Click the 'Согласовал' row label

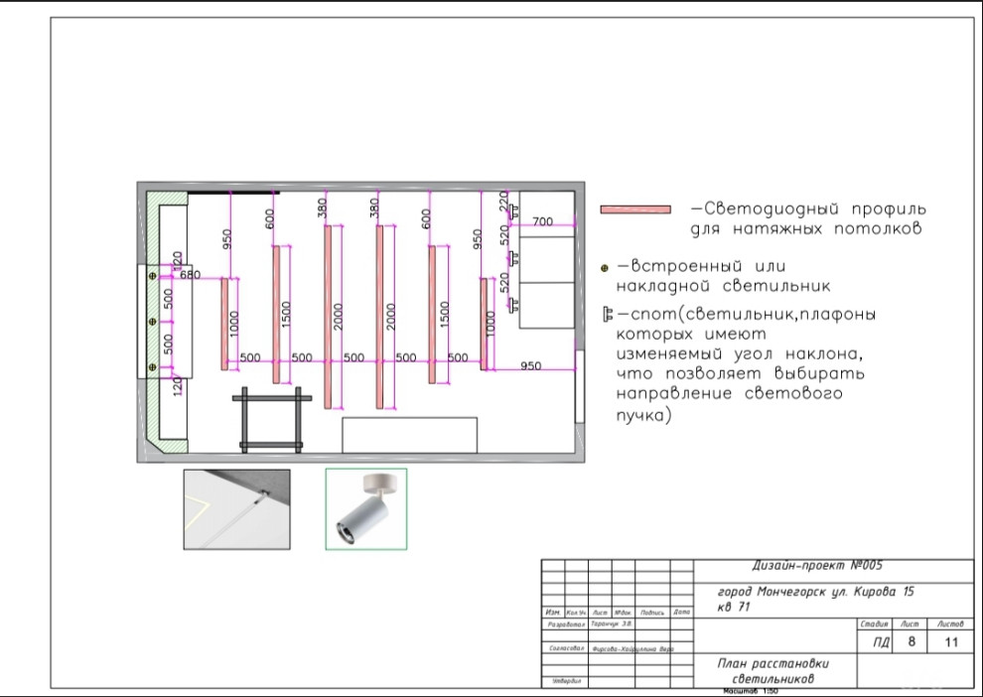tap(564, 648)
